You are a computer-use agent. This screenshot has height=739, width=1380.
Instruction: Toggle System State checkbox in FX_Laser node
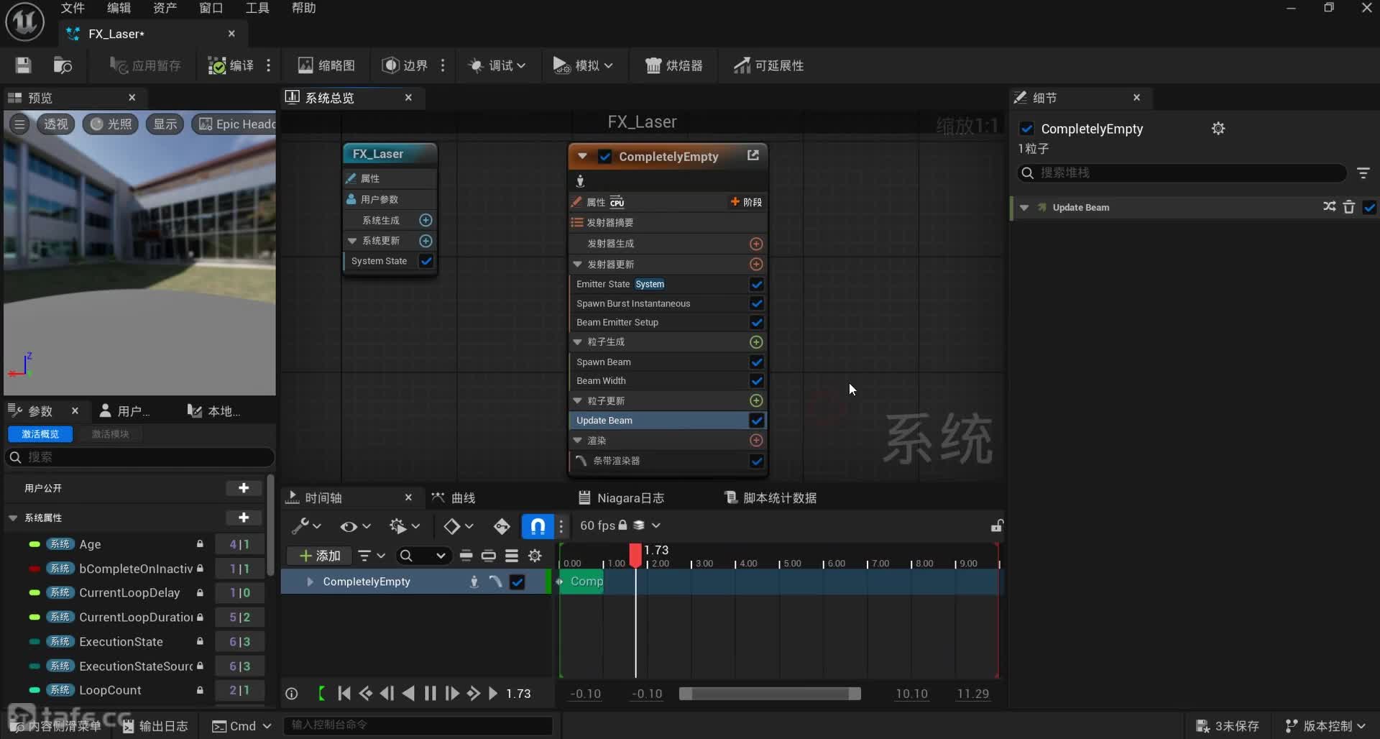pyautogui.click(x=426, y=261)
